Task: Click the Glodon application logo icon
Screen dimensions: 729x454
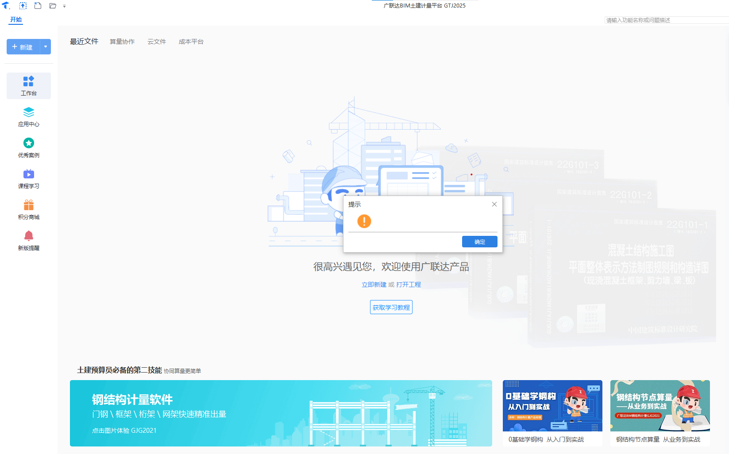Action: (x=6, y=6)
